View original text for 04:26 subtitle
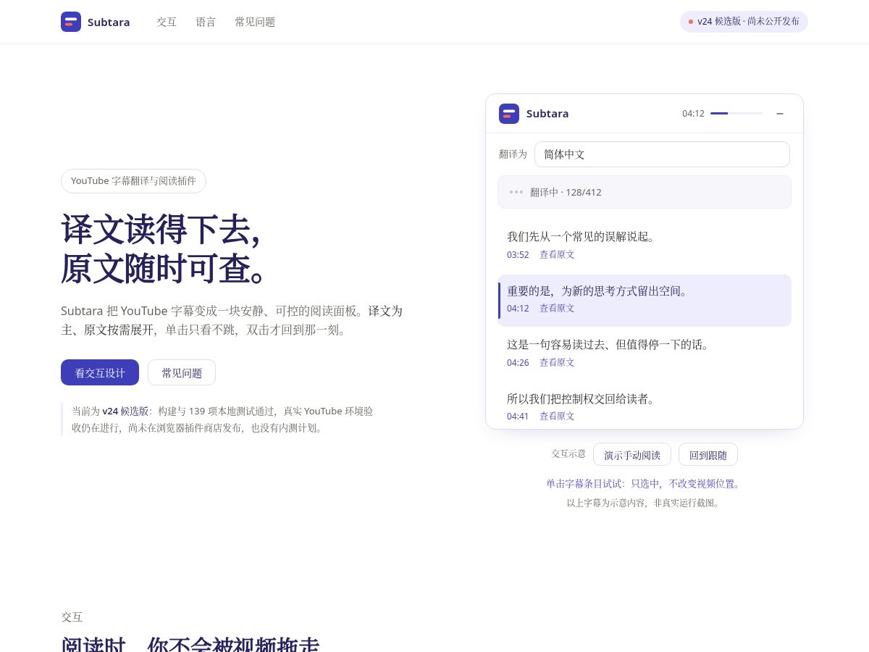Screen dimensions: 869x652 [x=557, y=362]
